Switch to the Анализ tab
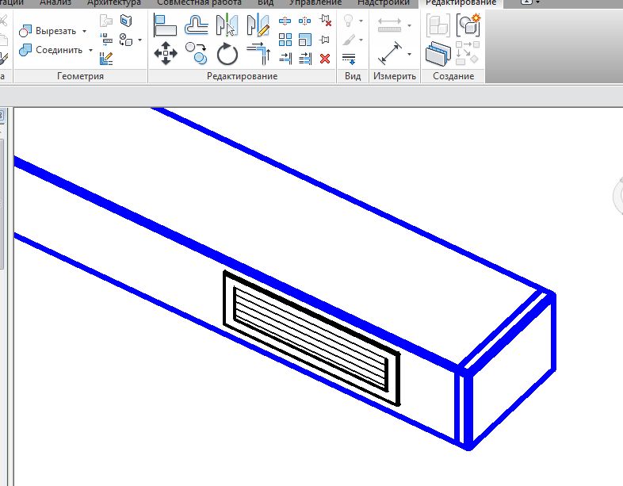The height and width of the screenshot is (486, 623). [55, 3]
